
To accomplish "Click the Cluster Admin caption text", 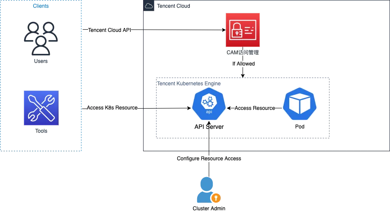I will [x=209, y=209].
